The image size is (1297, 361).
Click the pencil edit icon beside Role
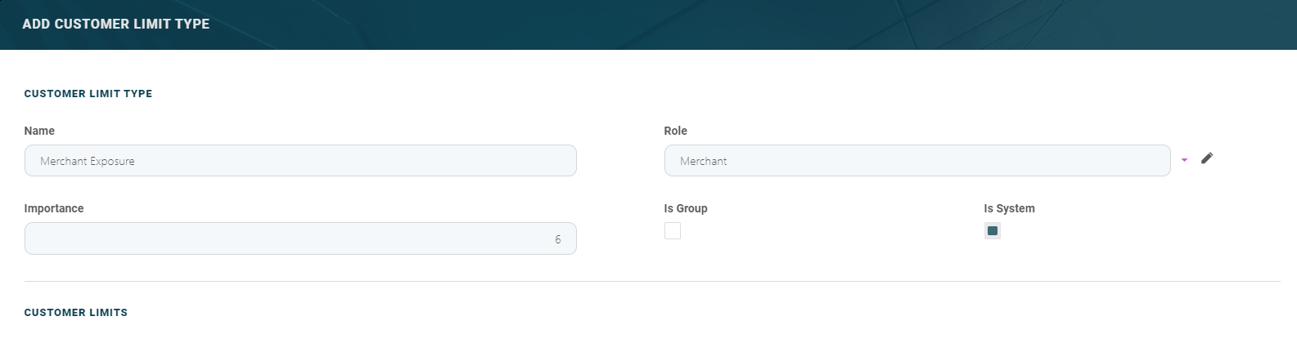pyautogui.click(x=1207, y=158)
